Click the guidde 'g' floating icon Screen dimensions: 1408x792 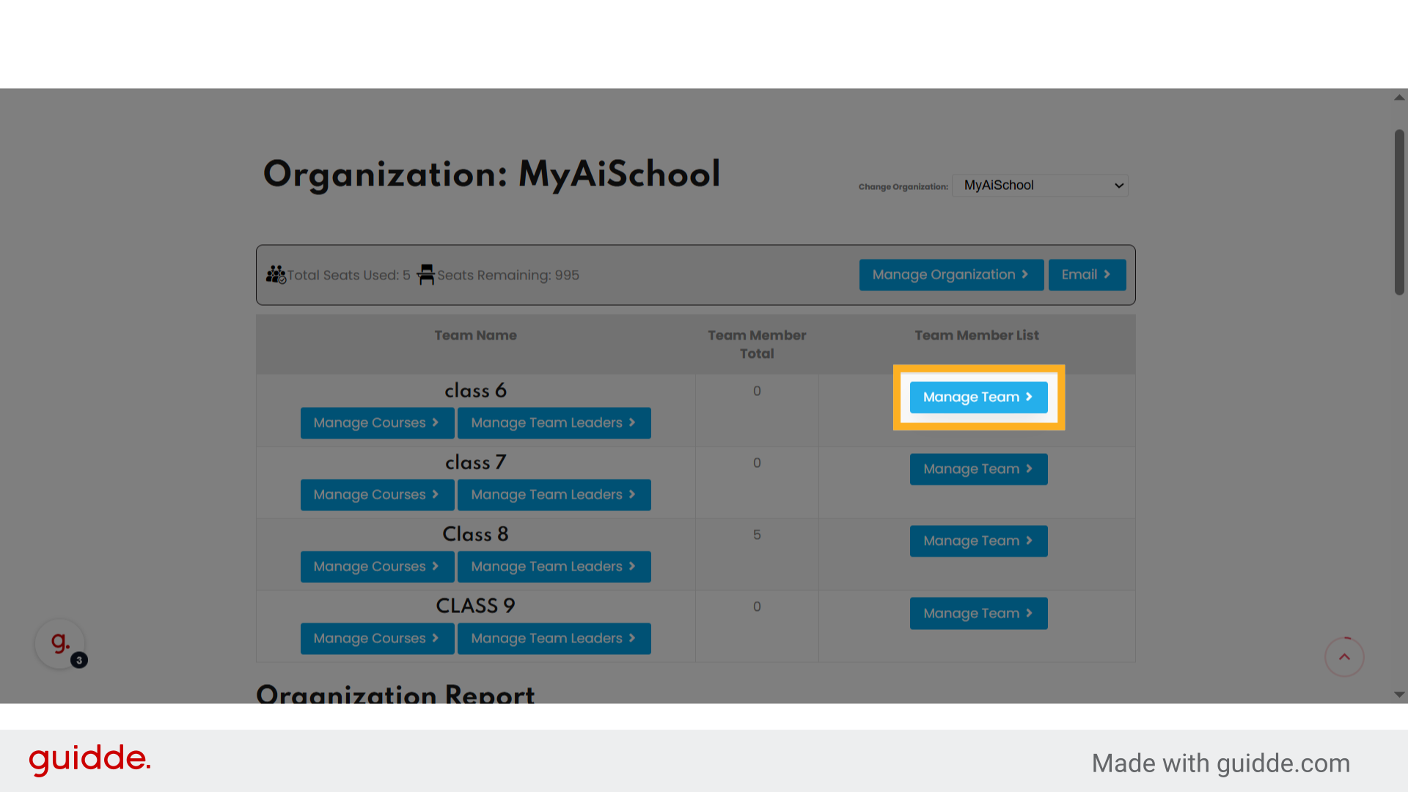coord(60,644)
